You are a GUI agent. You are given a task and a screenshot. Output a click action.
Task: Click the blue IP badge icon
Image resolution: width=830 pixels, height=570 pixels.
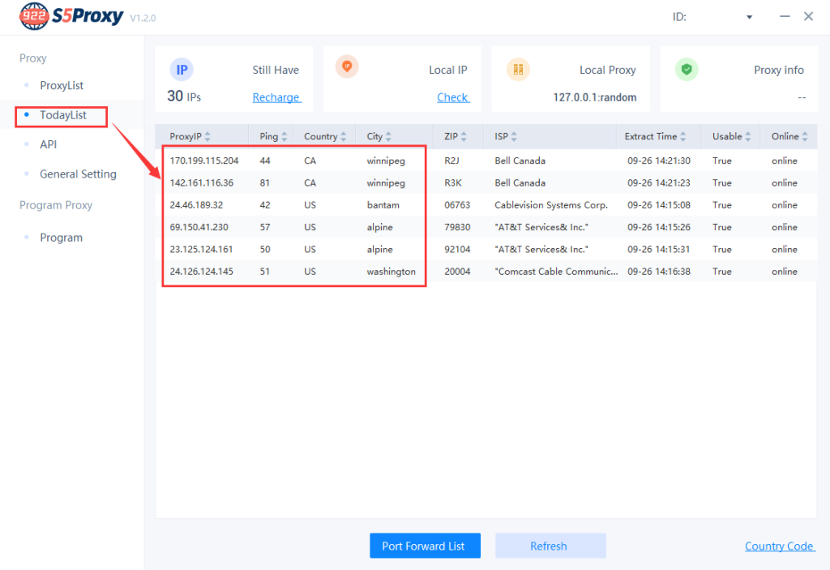[182, 70]
